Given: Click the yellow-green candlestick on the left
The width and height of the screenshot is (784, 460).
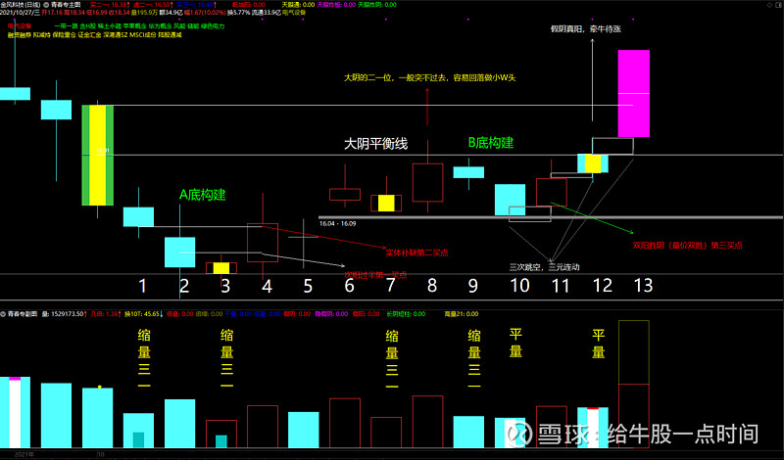Looking at the screenshot, I should coord(97,155).
